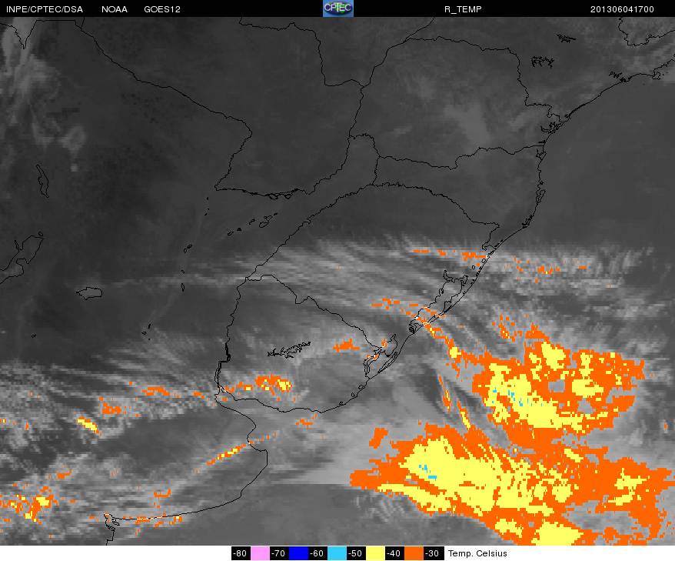This screenshot has width=675, height=561.
Task: Click the -70 legend value
Action: click(279, 553)
